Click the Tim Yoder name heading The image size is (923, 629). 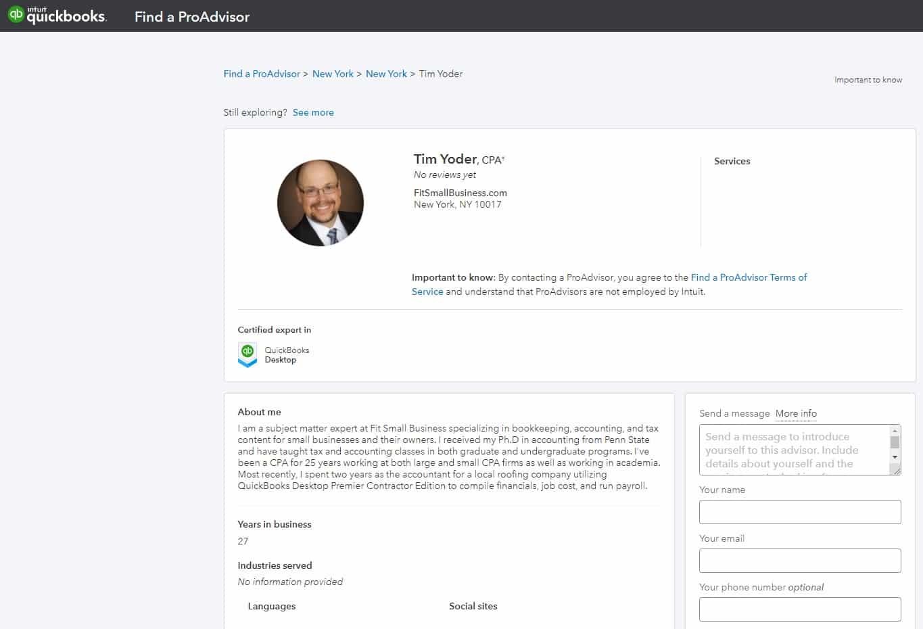(x=446, y=159)
